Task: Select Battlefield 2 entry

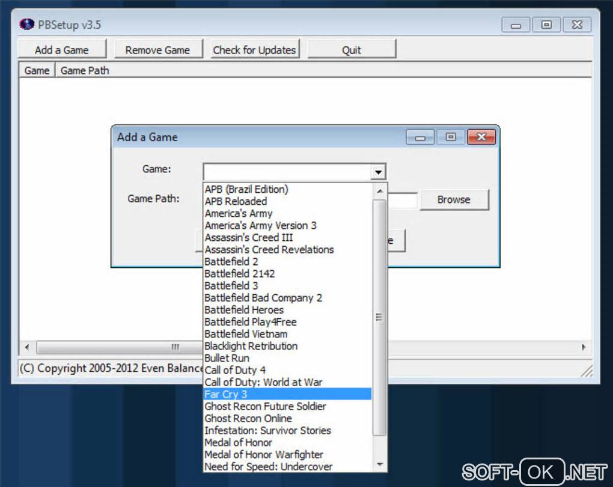Action: 287,262
